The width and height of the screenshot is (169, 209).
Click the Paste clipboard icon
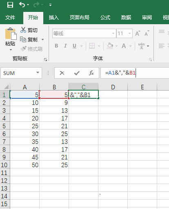(x=11, y=34)
